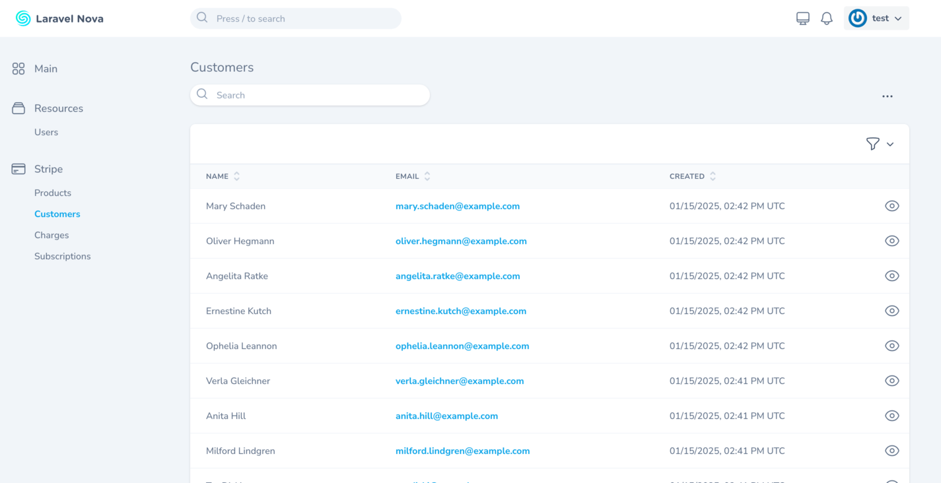
Task: Expand the test user dropdown chevron
Action: pyautogui.click(x=898, y=19)
